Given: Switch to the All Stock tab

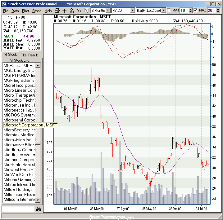Looking at the screenshot, I should 10,55.
